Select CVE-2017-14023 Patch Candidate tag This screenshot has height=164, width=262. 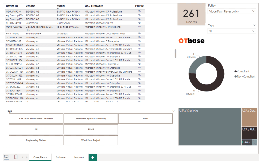point(36,119)
